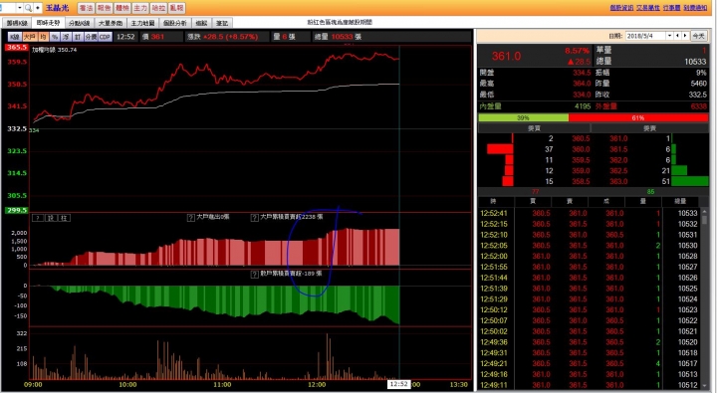This screenshot has height=393, width=717.
Task: Click the 加權均價 350.74 label on chart
Action: [x=55, y=50]
